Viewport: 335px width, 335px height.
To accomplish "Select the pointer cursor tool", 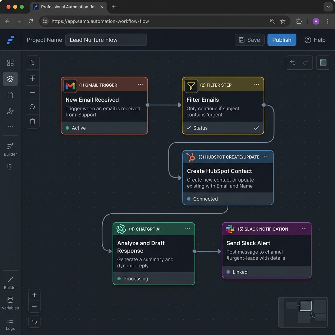I will 32,62.
